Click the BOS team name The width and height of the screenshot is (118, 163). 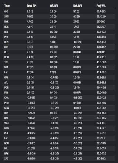(x=6, y=27)
